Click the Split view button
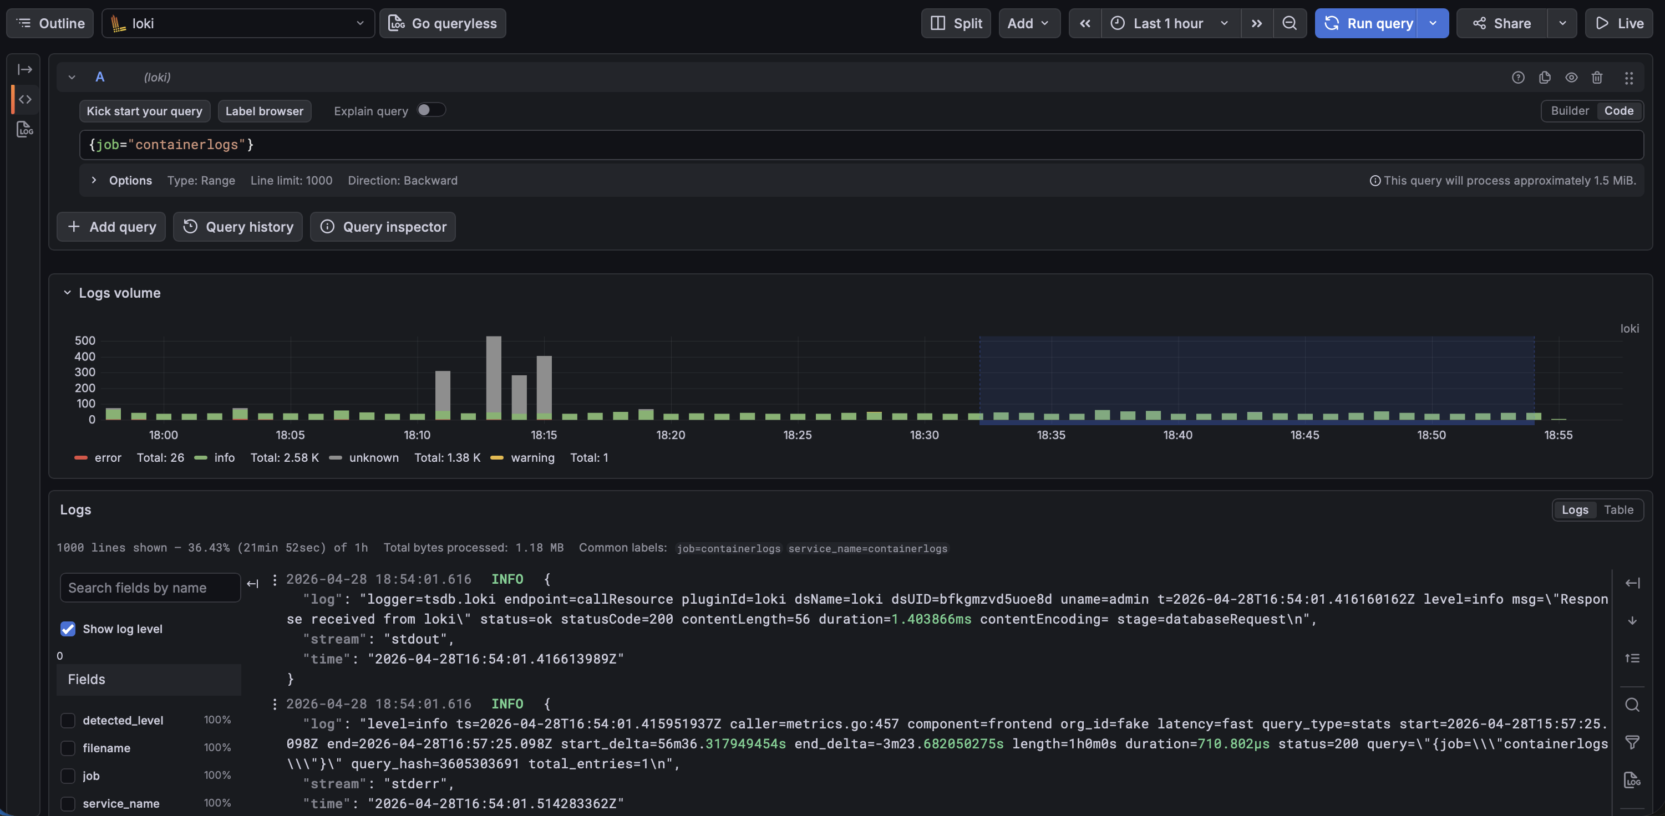 [x=955, y=23]
